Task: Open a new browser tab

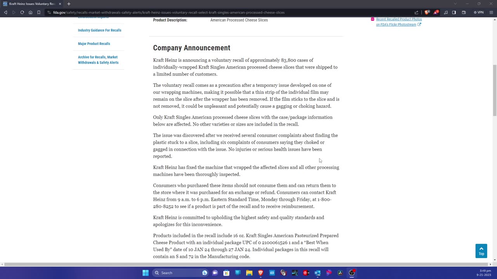Action: tap(69, 4)
